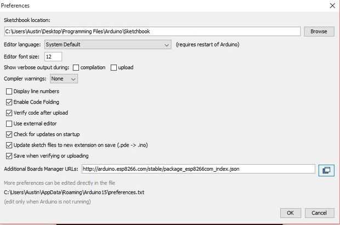The height and width of the screenshot is (225, 340).
Task: Open the Additional Boards Manager URLs editor icon
Action: coord(326,170)
